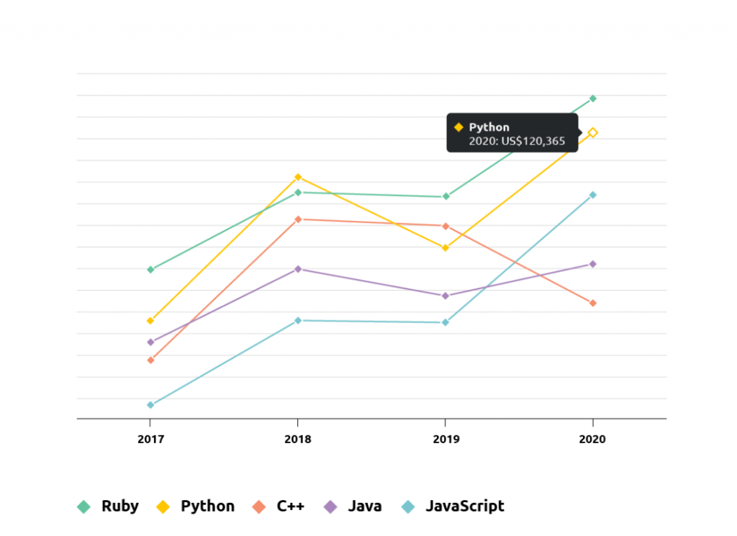Screen dimensions: 737x536
Task: Toggle JavaScript series via legend label
Action: (464, 506)
